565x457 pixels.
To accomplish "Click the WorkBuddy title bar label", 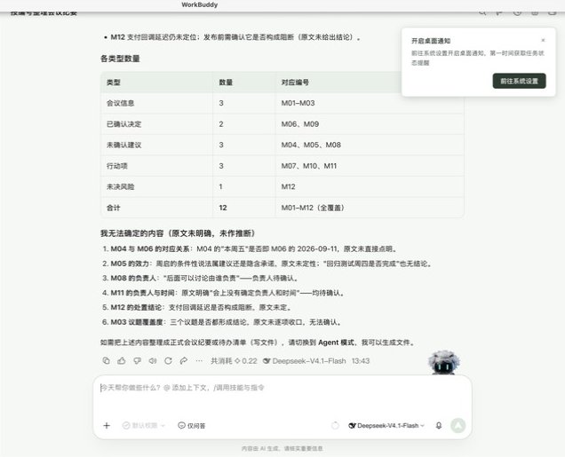I will pos(200,4).
